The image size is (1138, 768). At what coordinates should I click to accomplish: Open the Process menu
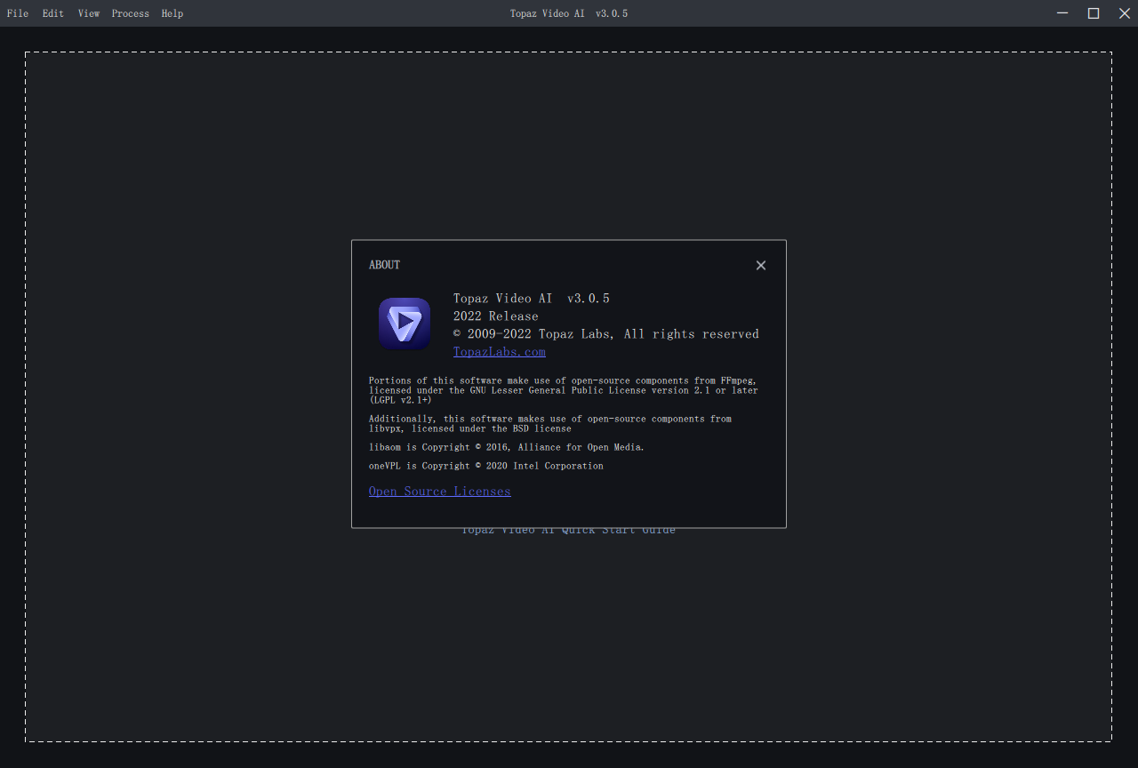(x=131, y=13)
